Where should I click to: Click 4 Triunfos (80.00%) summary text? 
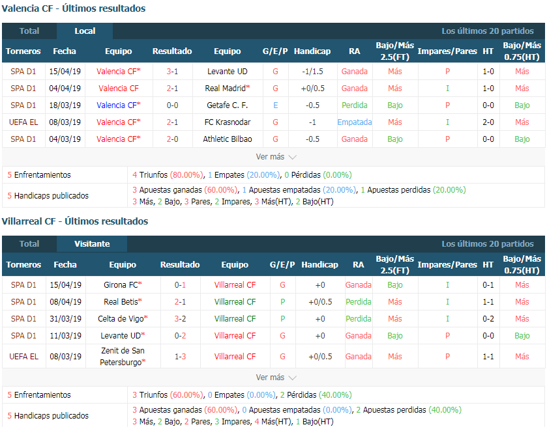click(168, 175)
